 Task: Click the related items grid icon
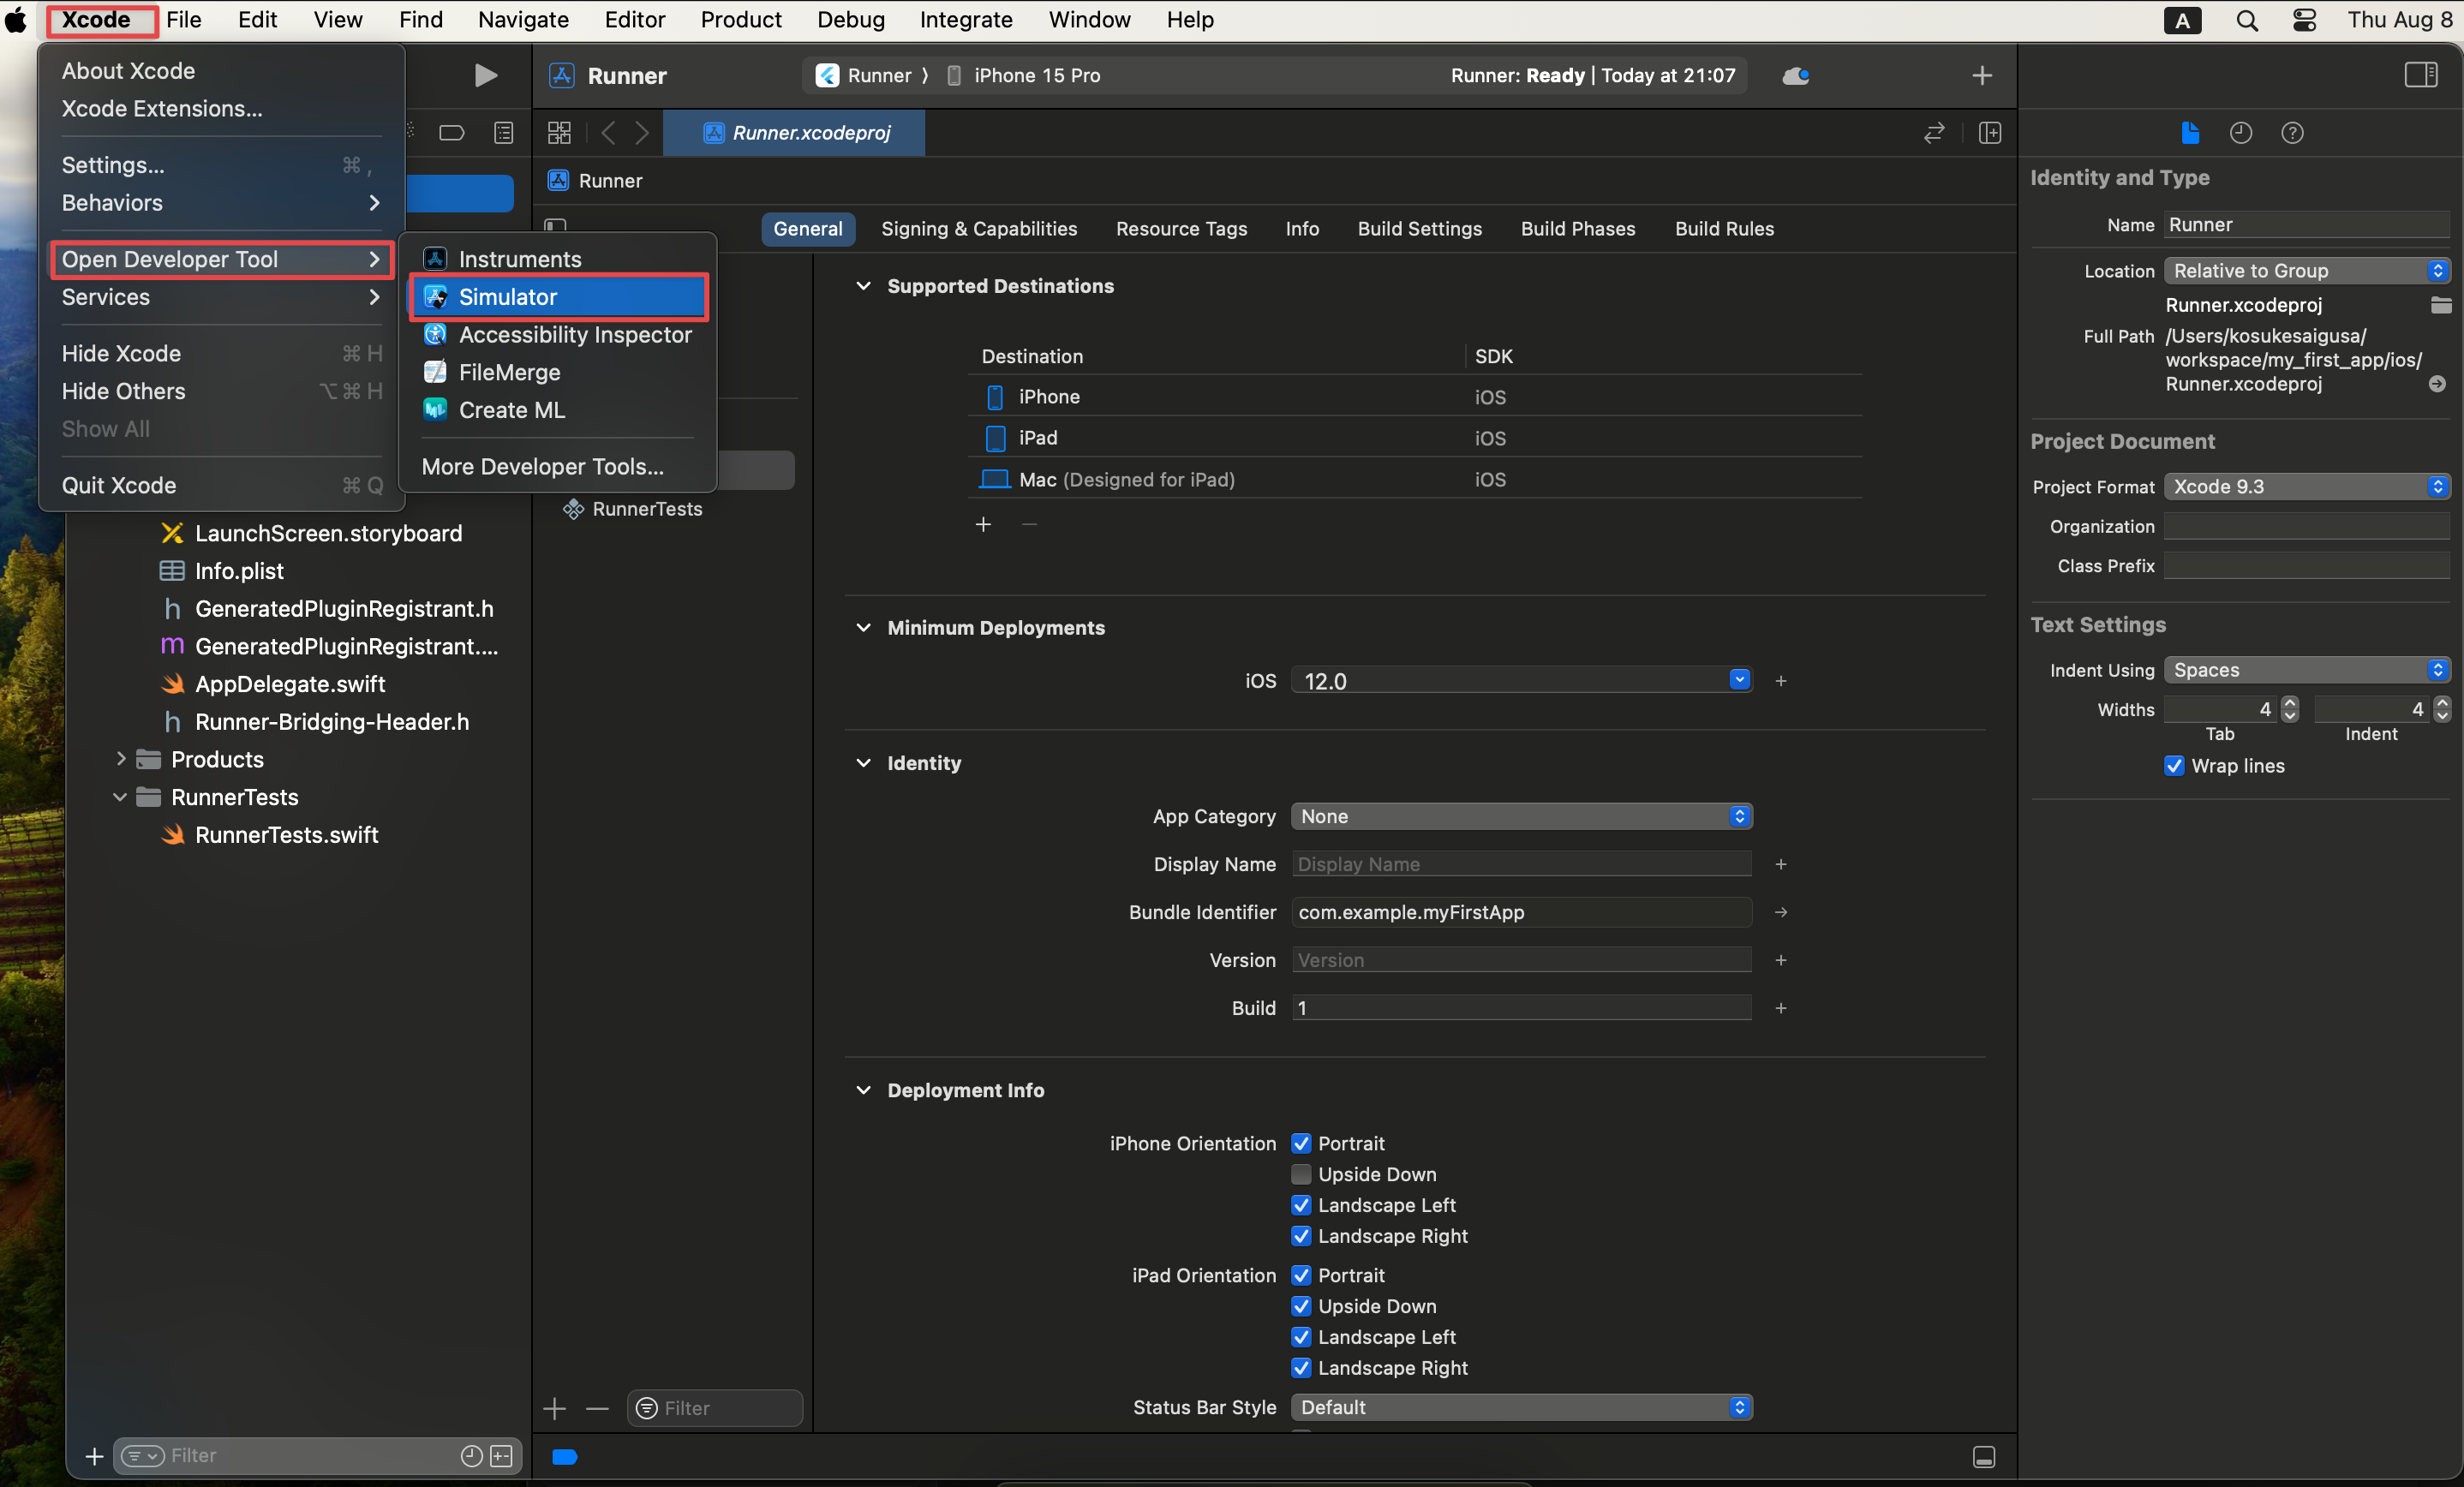click(x=559, y=132)
